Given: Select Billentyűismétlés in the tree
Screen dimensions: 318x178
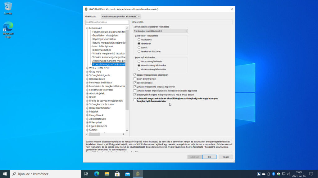Looking at the screenshot, I should [102, 50].
